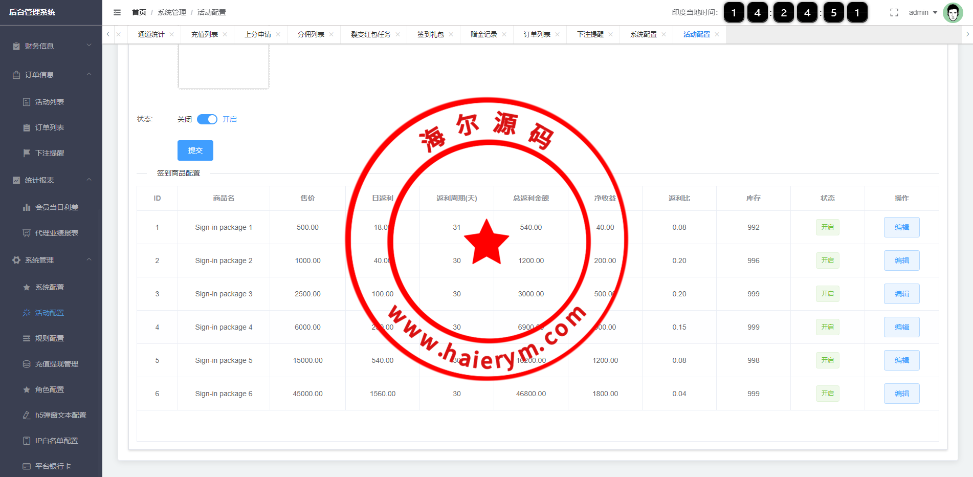Open the admin user dropdown
This screenshot has width=973, height=477.
pos(922,13)
